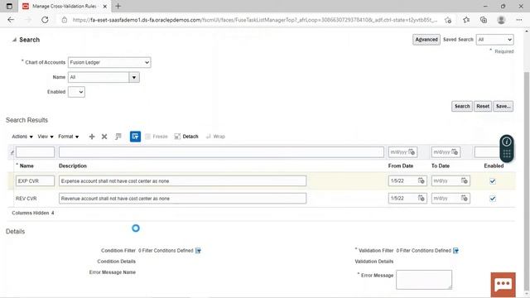Click the Expense account description field
The width and height of the screenshot is (530, 298).
(x=182, y=181)
